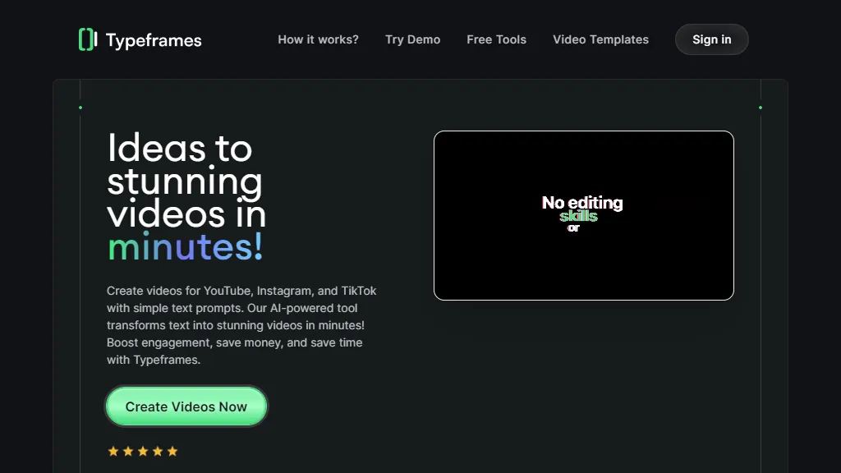Screen dimensions: 841x473
Task: Click the 'Ideas to' headline text
Action: [180, 149]
